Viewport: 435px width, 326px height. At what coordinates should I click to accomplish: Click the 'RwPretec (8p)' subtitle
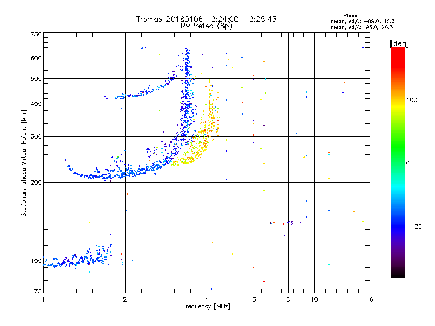[206, 26]
